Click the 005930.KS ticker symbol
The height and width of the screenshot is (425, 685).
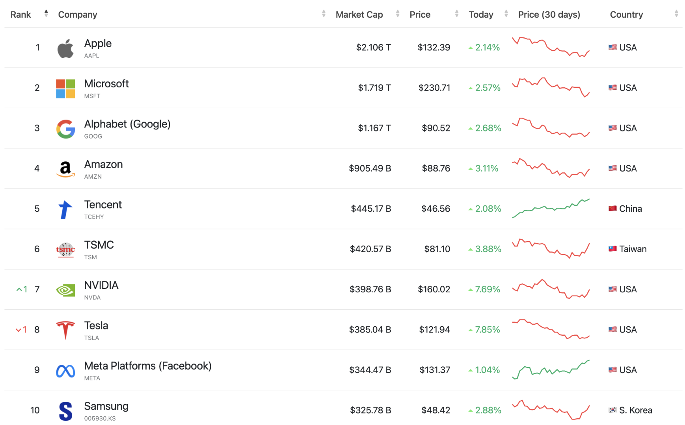(100, 418)
